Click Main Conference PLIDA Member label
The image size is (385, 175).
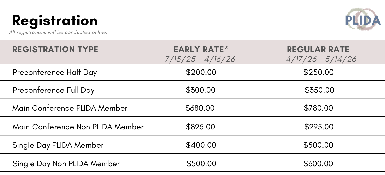pos(70,108)
